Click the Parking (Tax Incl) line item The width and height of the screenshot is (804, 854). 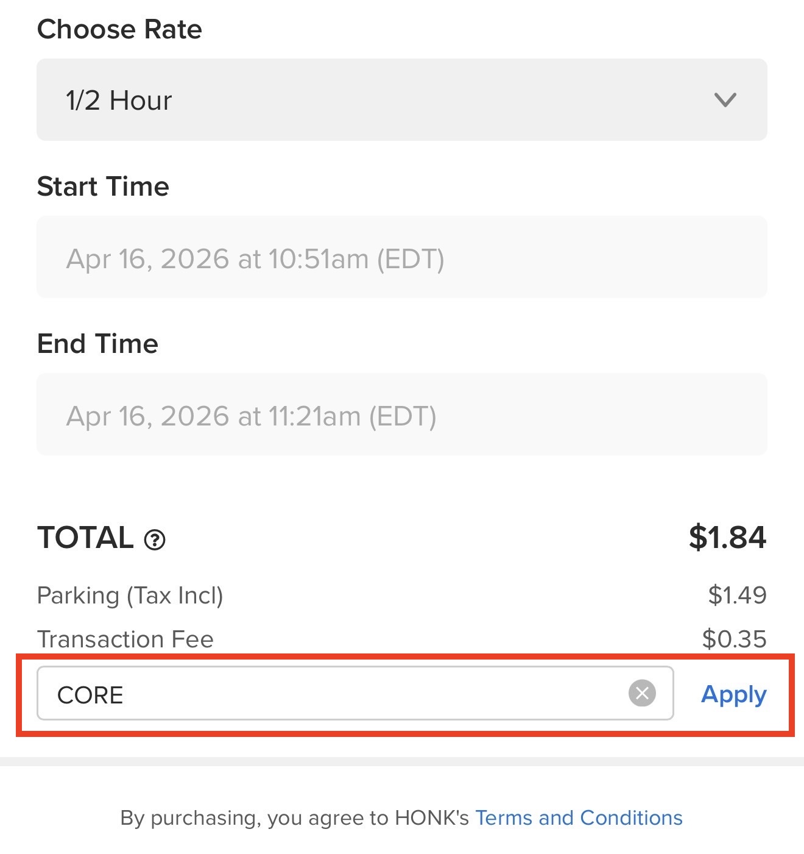point(130,595)
